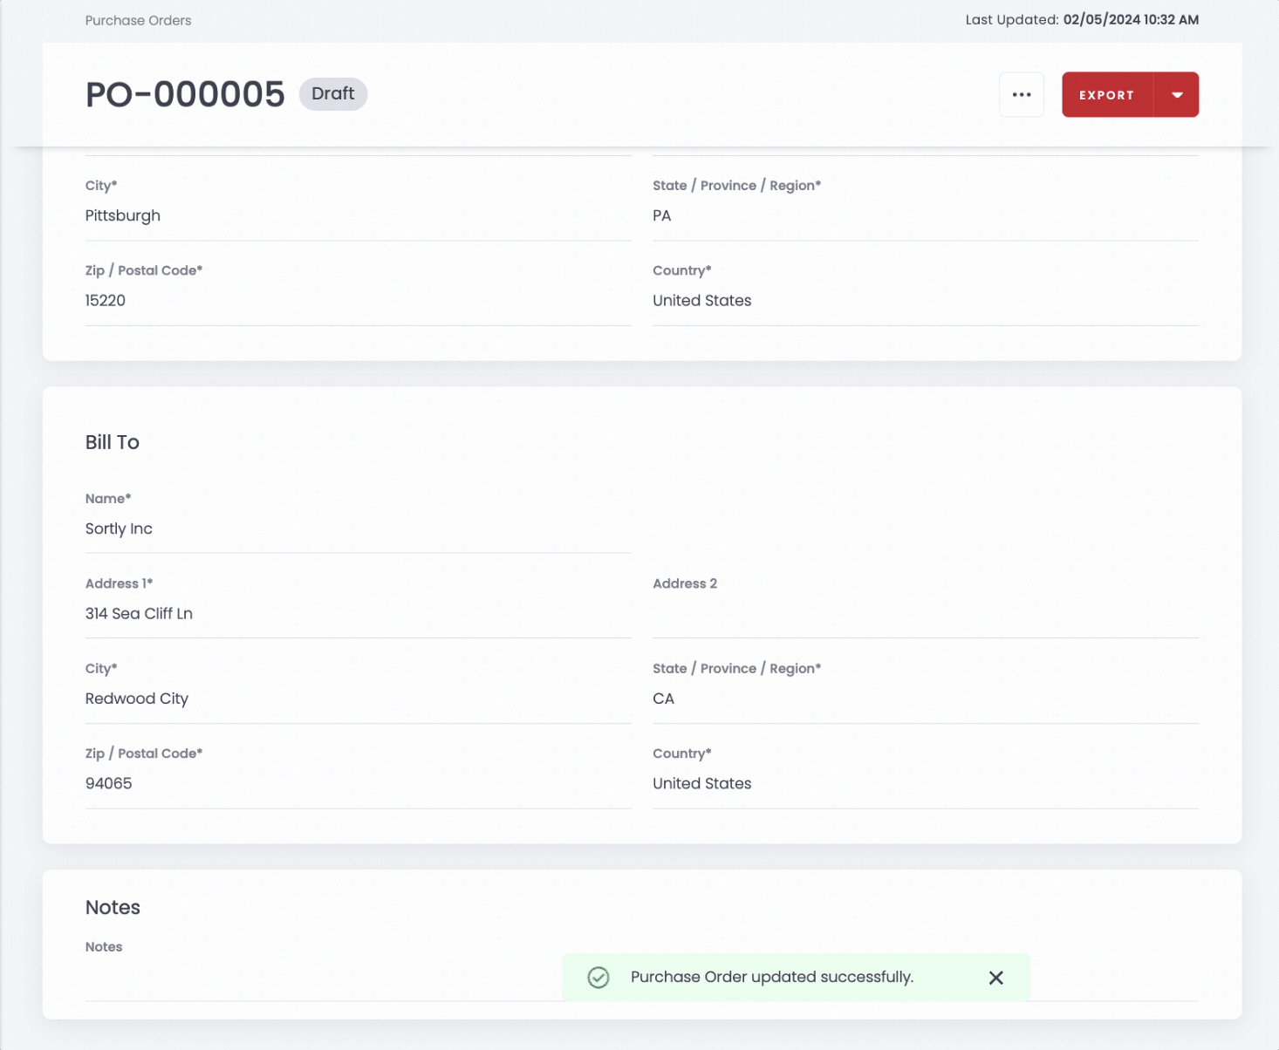The width and height of the screenshot is (1279, 1050).
Task: Click the Ship To City field Pittsburgh
Action: pyautogui.click(x=358, y=215)
